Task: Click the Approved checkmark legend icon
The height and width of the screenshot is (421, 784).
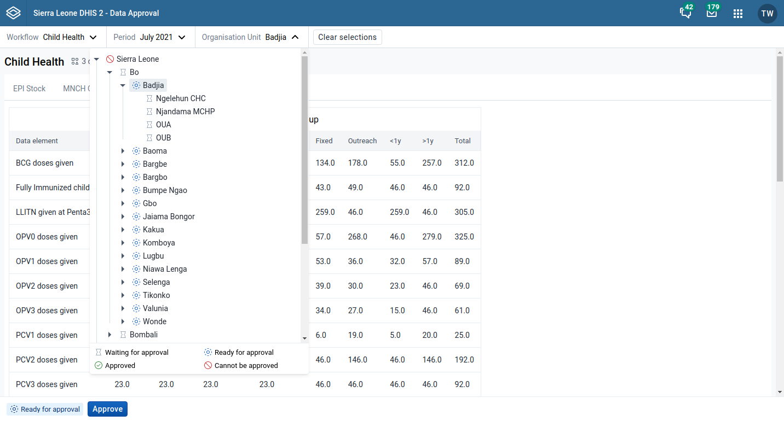Action: point(99,365)
